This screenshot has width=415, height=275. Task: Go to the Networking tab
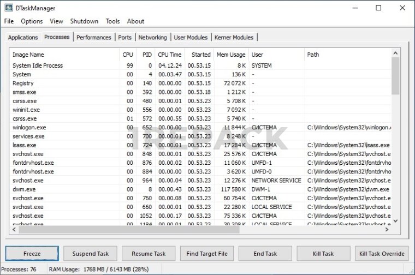tap(152, 38)
